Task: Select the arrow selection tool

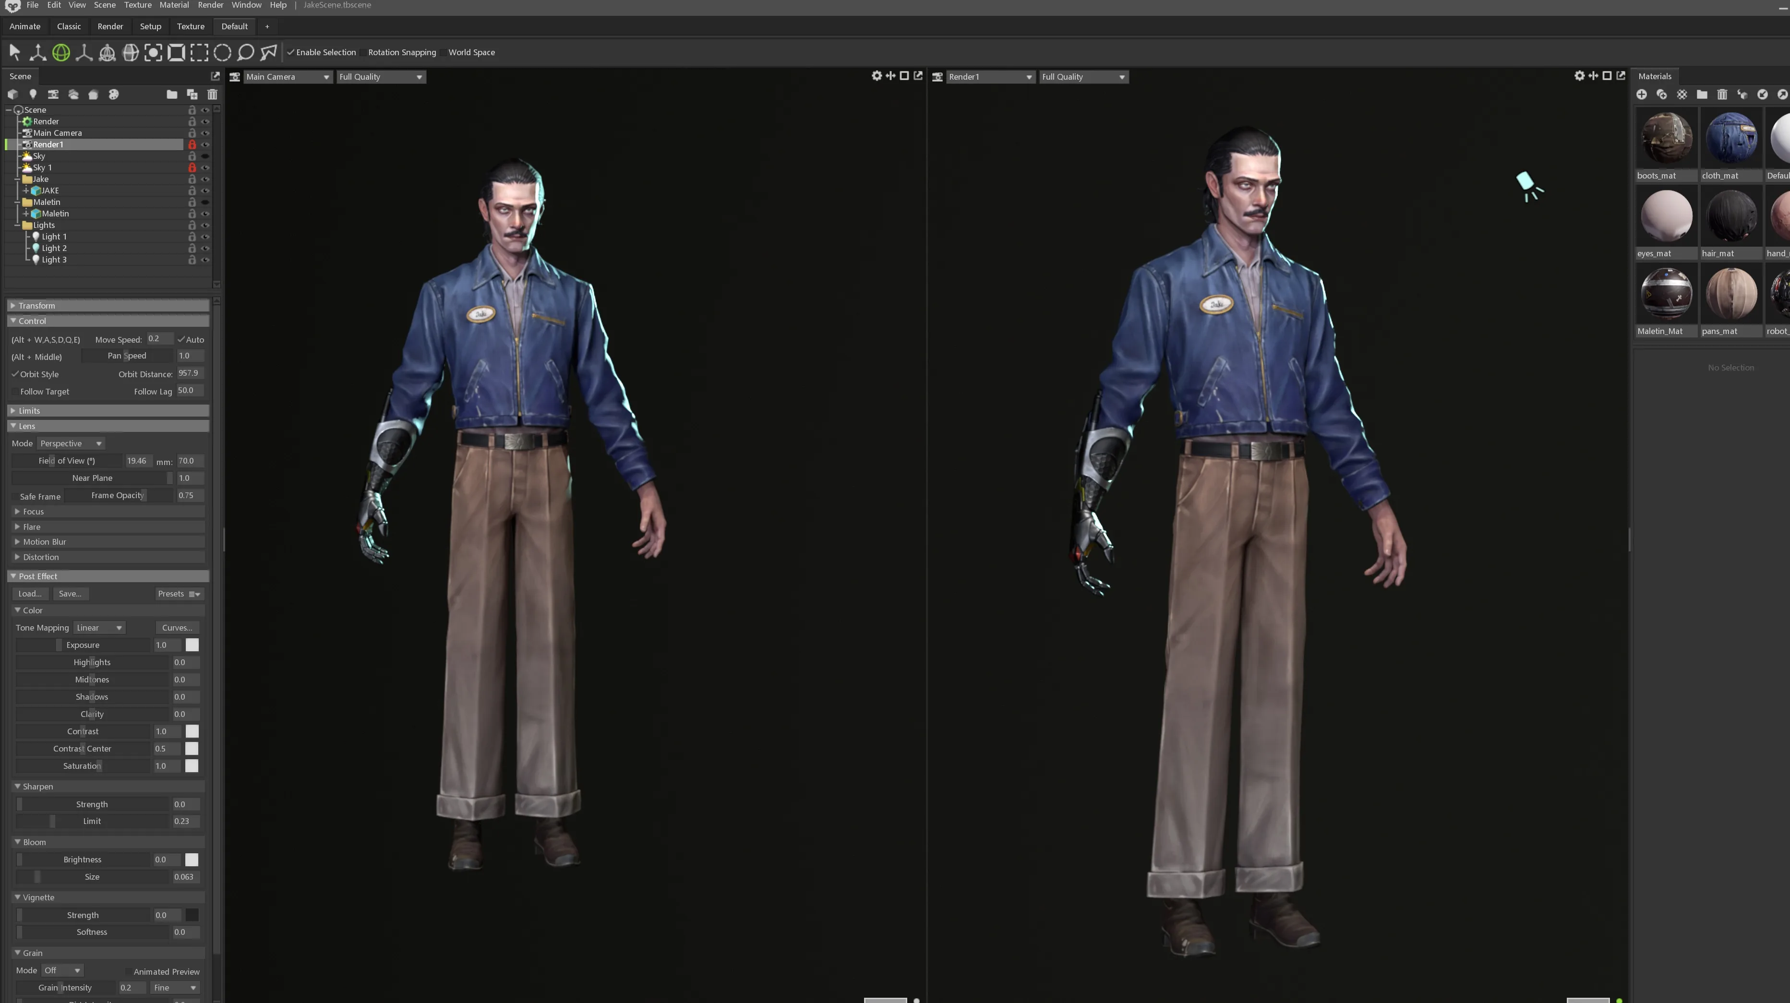Action: (x=14, y=52)
